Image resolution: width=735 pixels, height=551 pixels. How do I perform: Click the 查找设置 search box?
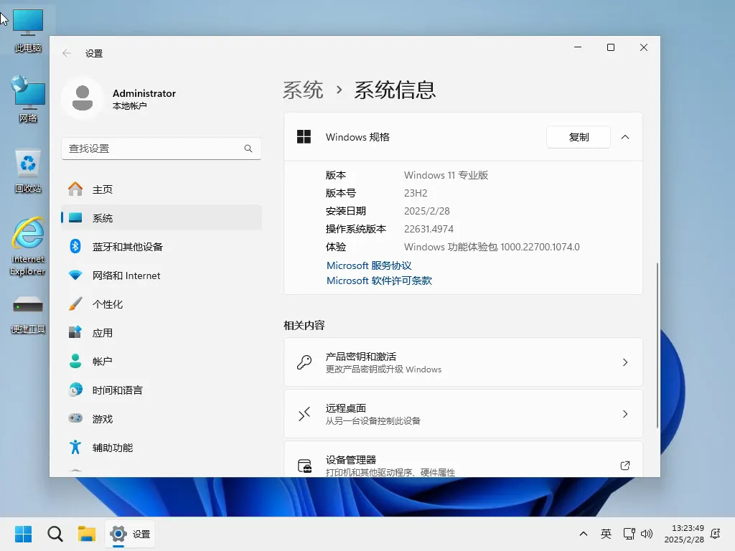(161, 149)
